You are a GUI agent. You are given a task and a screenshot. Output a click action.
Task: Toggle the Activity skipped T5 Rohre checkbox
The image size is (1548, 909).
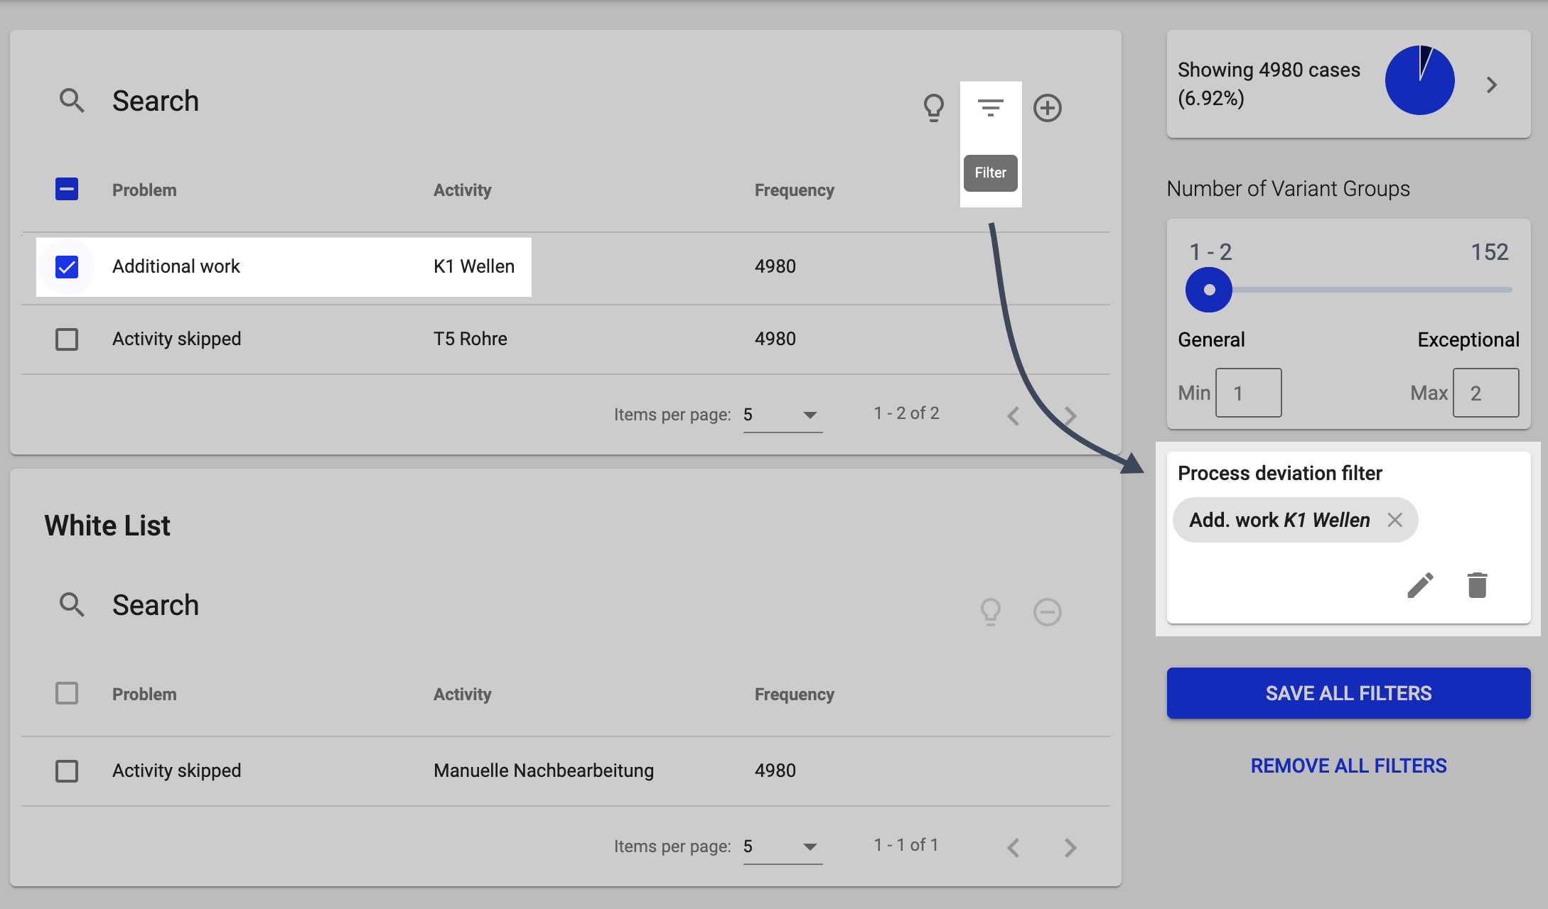point(67,339)
